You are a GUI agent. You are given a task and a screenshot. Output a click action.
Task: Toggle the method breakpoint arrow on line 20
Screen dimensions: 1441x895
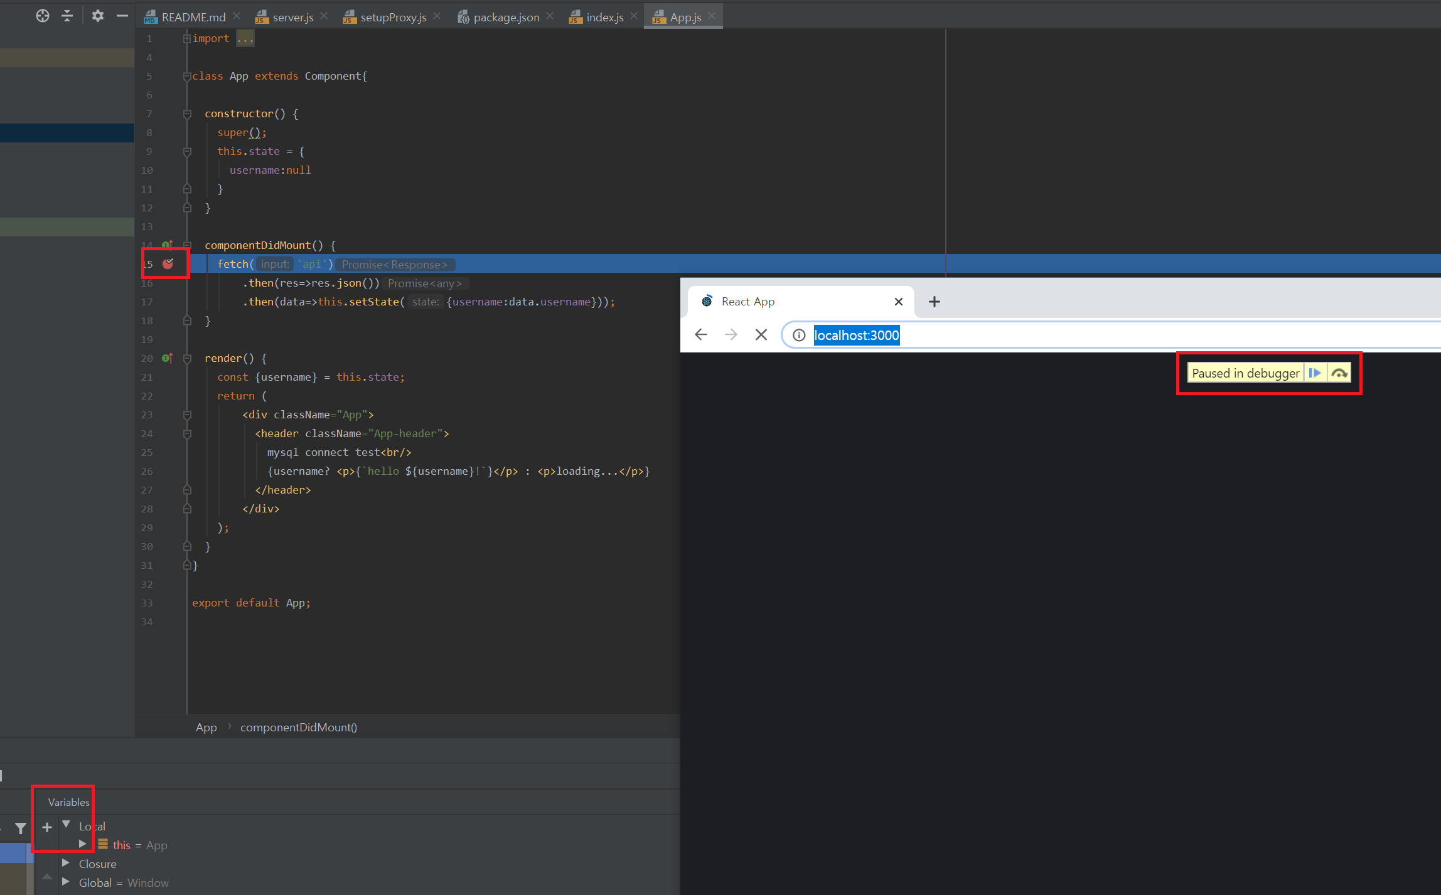point(167,357)
